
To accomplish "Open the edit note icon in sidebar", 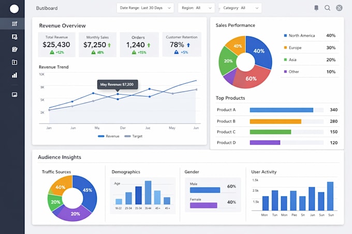I will [x=14, y=50].
